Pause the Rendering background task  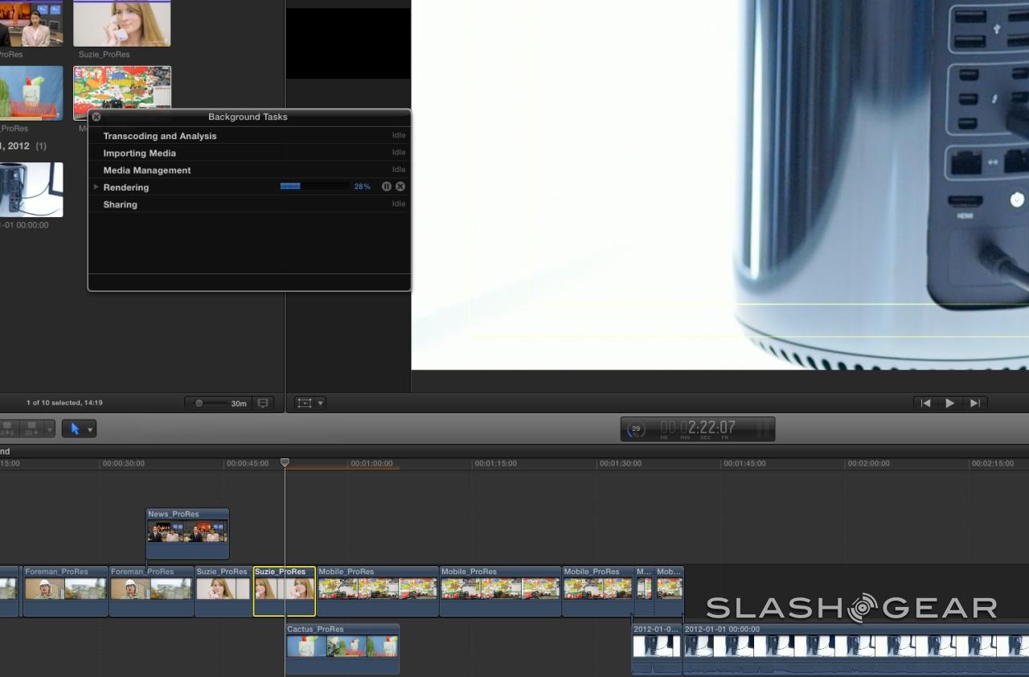(387, 187)
